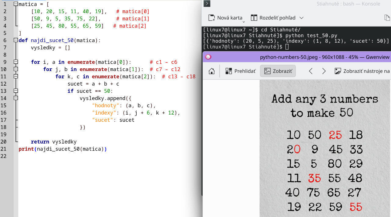This screenshot has height=217, width=391.
Task: Collapse the matica list fold marker on line 1
Action: click(16, 4)
